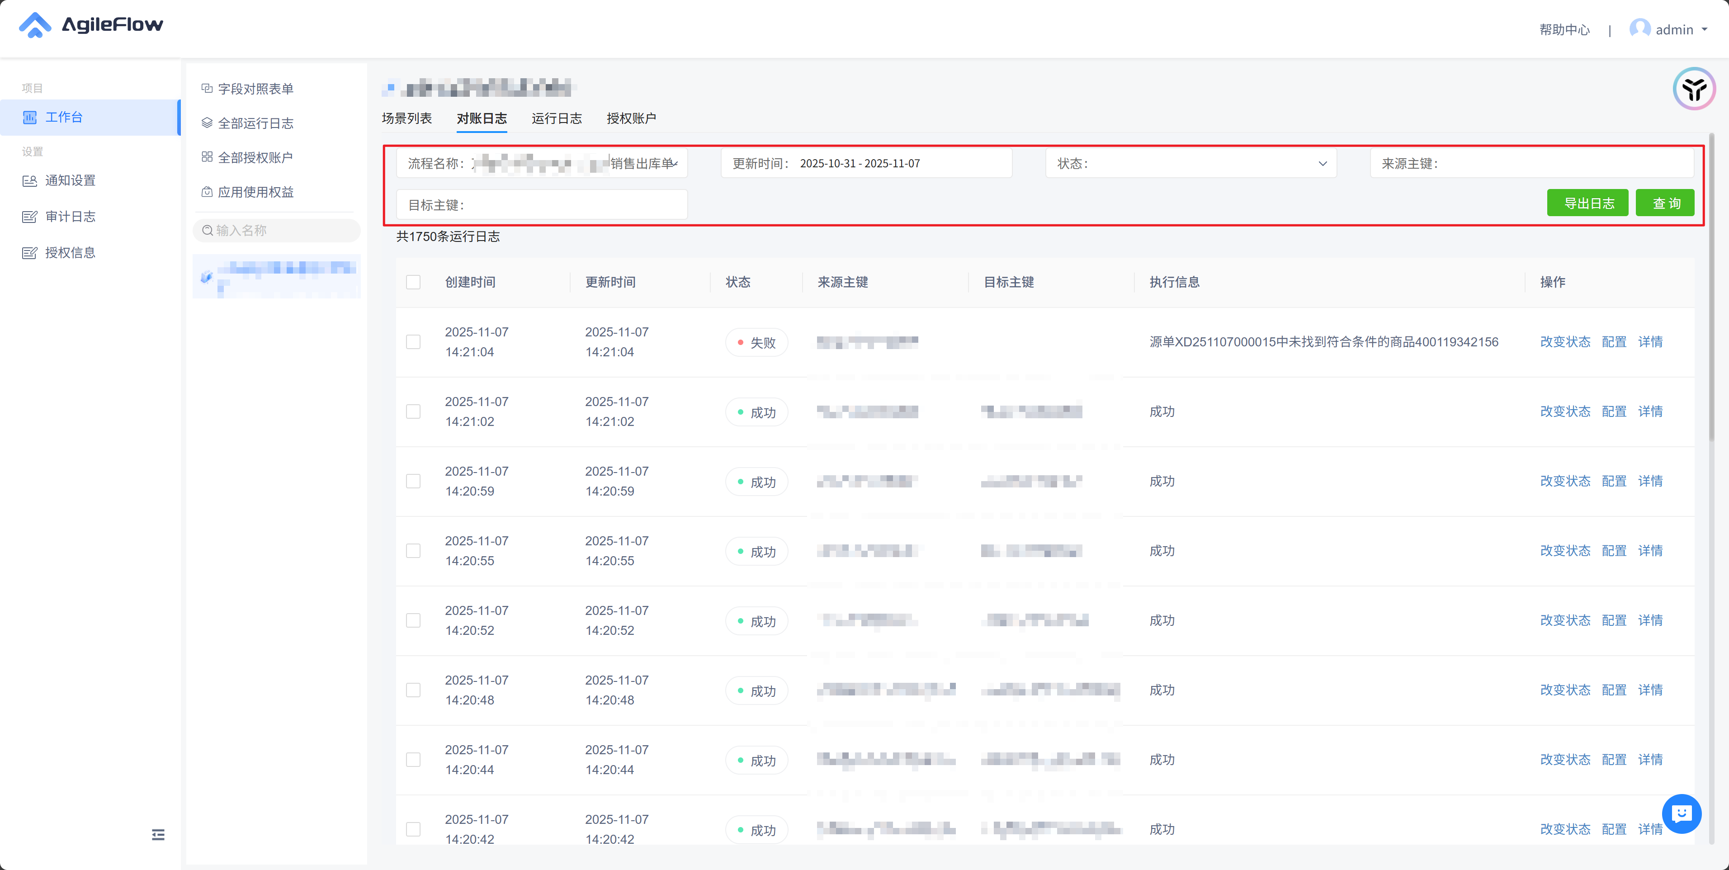Open the 工作台 workbench sidebar icon
This screenshot has height=870, width=1729.
(x=29, y=118)
